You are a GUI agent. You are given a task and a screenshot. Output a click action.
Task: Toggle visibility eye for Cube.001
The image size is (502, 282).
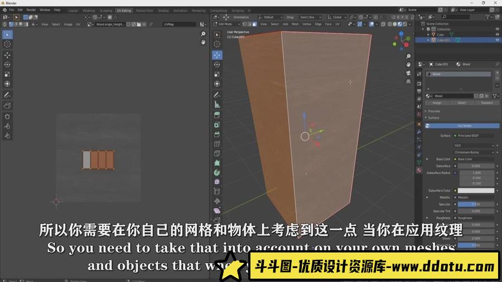tap(497, 40)
